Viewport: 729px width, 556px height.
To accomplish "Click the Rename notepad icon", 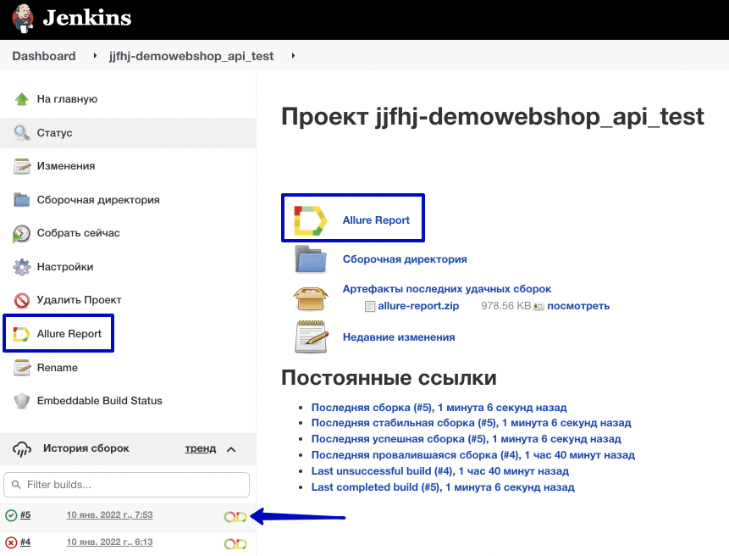I will 22,368.
